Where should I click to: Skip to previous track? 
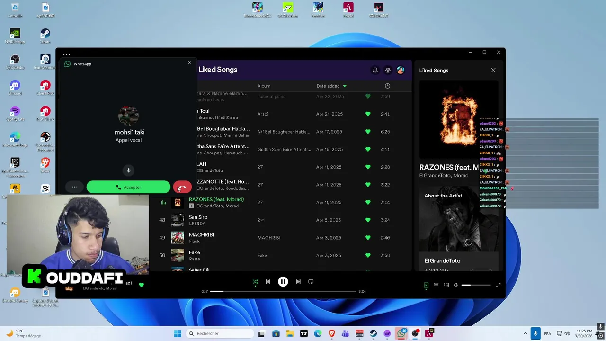268,282
